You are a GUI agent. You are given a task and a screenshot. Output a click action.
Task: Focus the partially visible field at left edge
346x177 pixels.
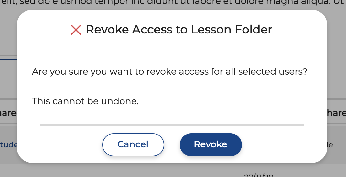pos(8,48)
